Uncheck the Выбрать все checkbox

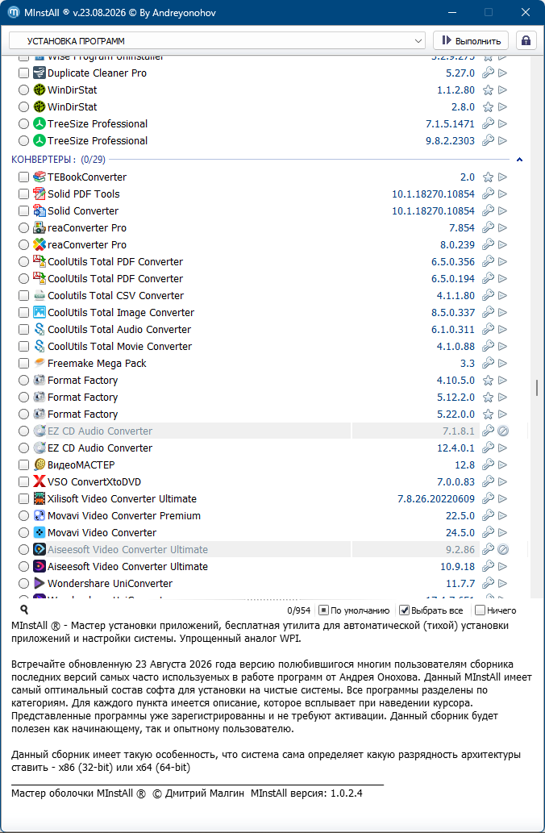(x=404, y=610)
